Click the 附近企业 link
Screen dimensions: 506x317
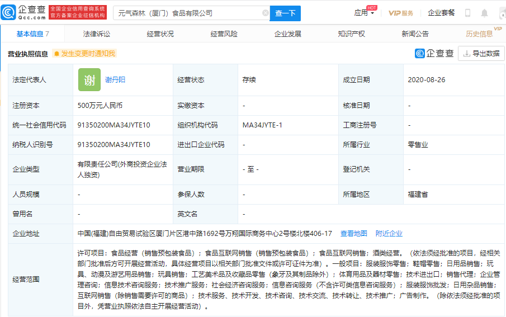[x=389, y=233]
